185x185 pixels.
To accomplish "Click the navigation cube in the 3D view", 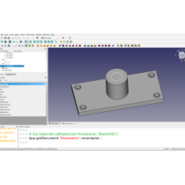I will [x=181, y=55].
